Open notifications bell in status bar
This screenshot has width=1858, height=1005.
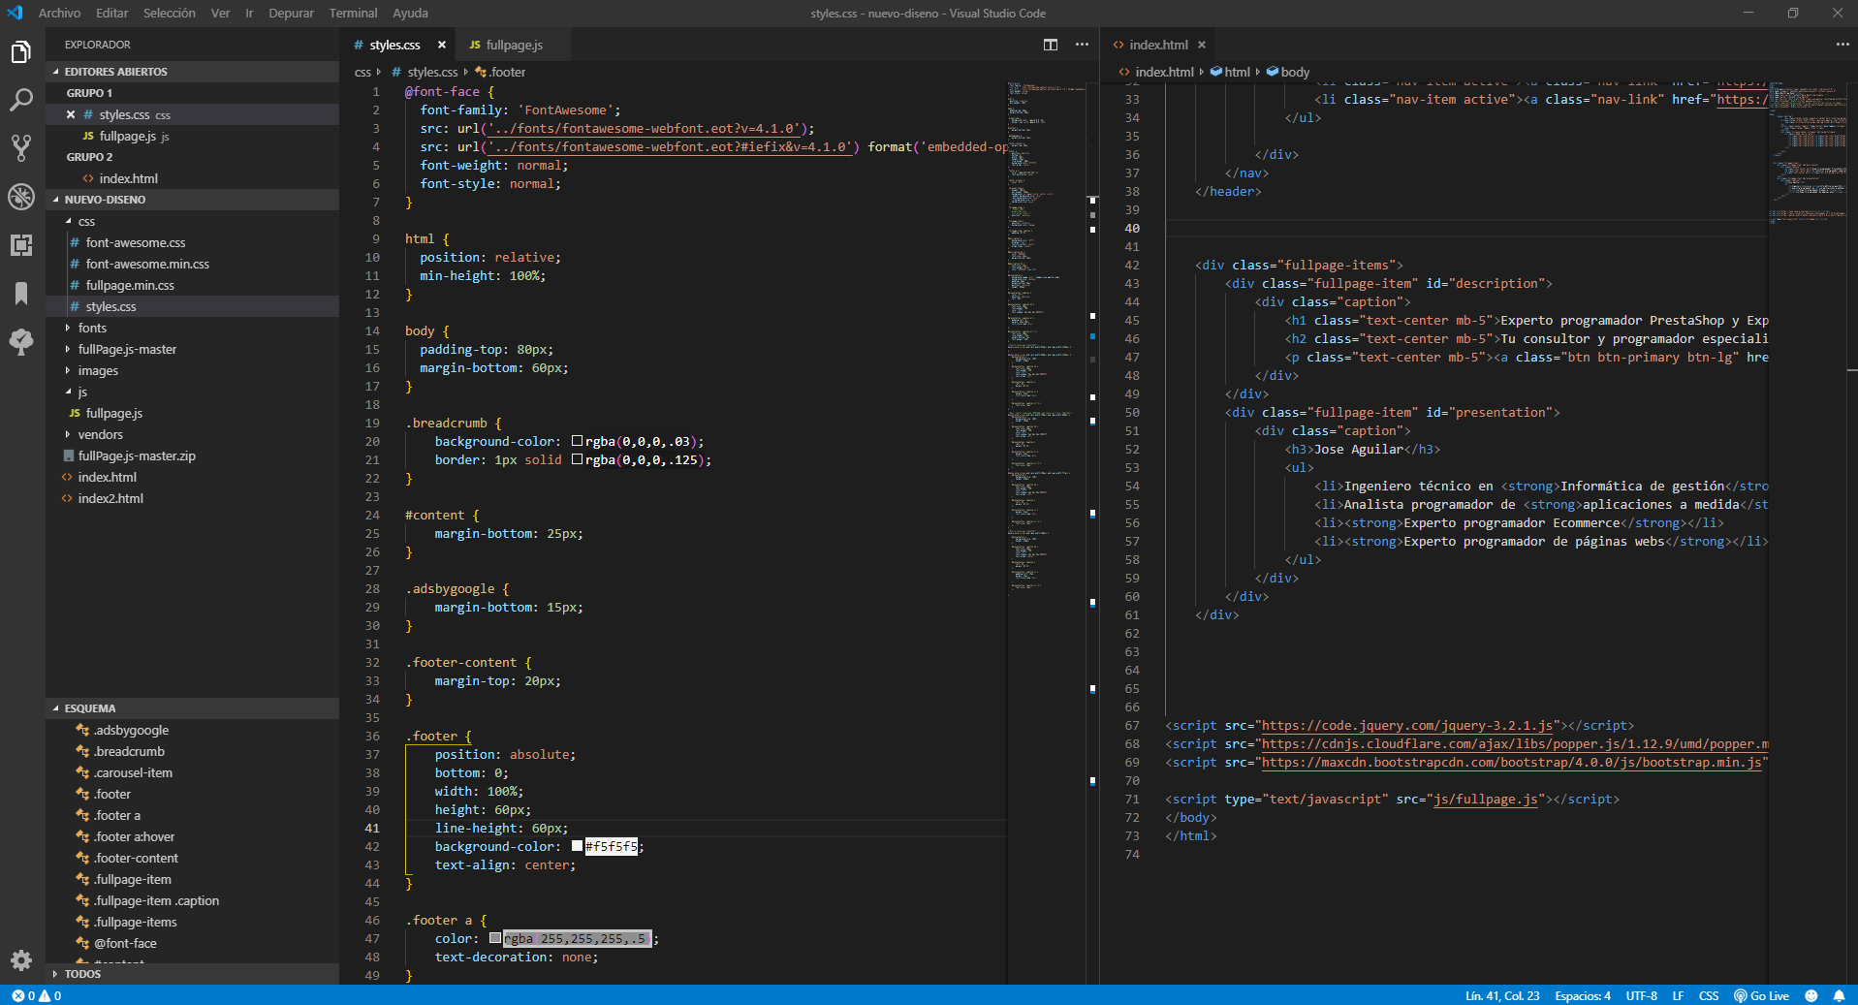(1839, 995)
